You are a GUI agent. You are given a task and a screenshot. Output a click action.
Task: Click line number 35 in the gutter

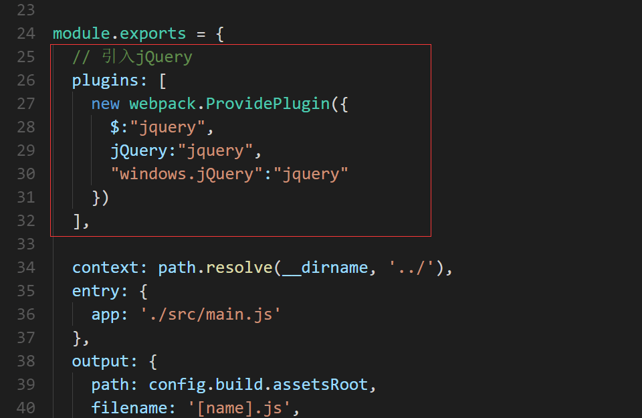tap(26, 291)
